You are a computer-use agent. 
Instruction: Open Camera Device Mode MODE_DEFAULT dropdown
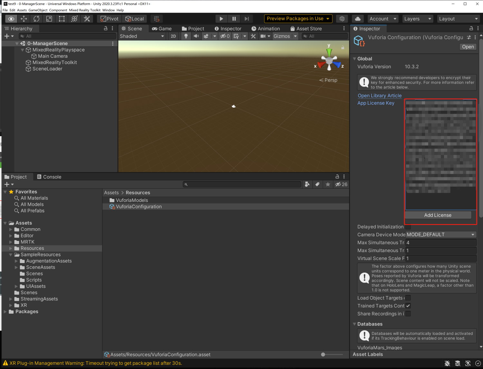pyautogui.click(x=441, y=234)
